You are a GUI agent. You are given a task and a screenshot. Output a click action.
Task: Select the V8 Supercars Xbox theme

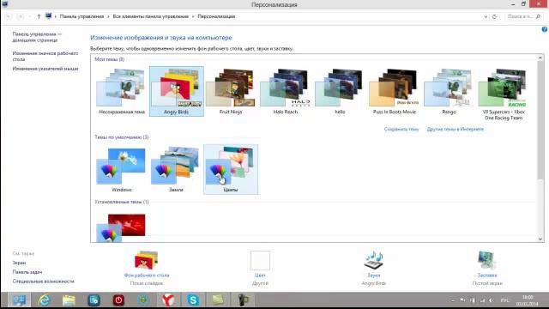(x=504, y=94)
